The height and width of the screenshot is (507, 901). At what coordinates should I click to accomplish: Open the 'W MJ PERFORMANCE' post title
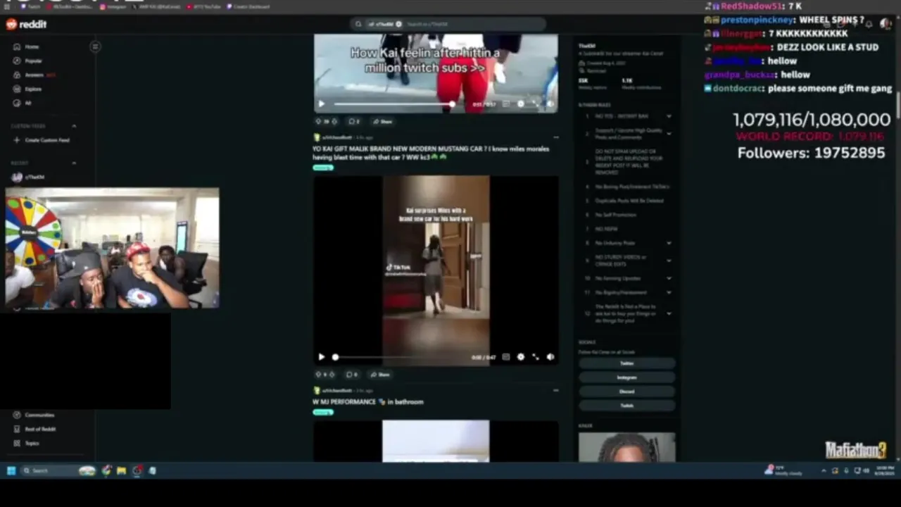[x=368, y=402]
